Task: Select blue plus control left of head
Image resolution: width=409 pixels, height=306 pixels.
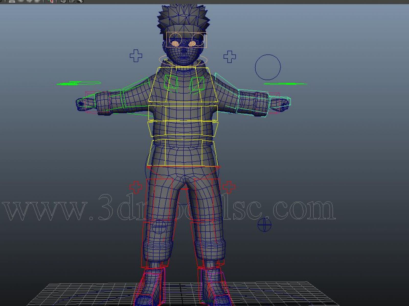Action: [136, 56]
